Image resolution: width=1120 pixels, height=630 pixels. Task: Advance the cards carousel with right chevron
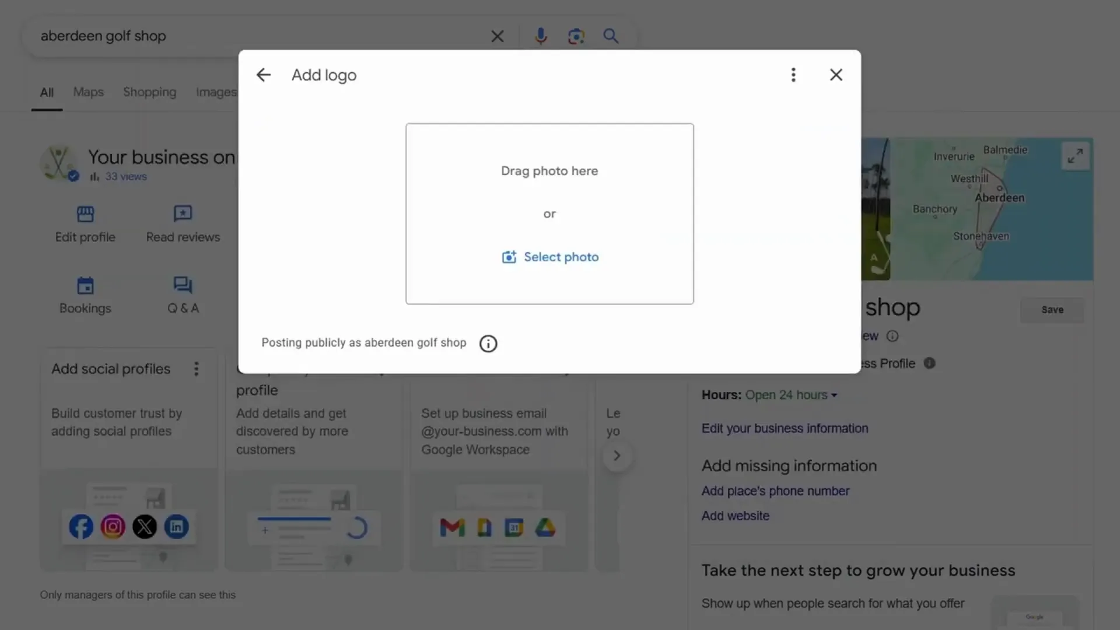(617, 456)
